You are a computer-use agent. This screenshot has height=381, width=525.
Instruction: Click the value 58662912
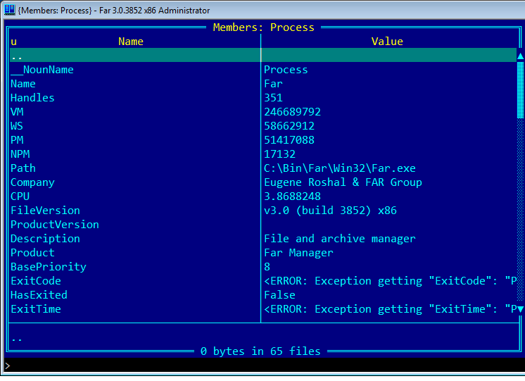[x=289, y=126]
